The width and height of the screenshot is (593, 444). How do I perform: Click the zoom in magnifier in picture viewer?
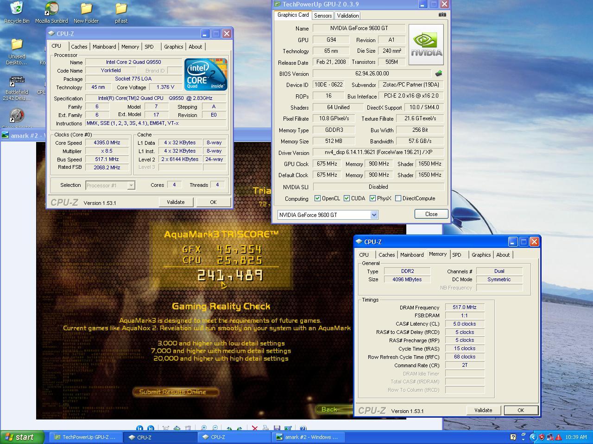204,428
